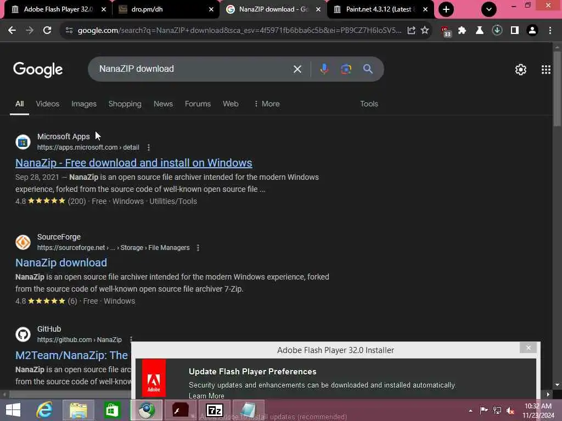562x421 pixels.
Task: Start voice search with microphone icon
Action: [324, 69]
